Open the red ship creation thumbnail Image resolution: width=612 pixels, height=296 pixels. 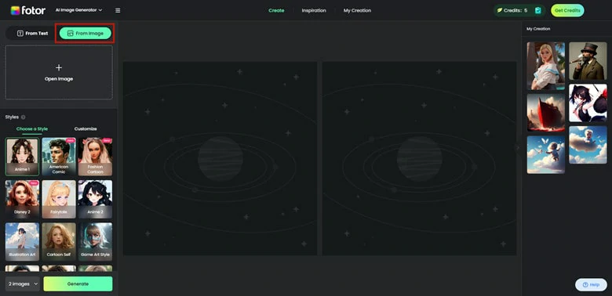[x=545, y=113]
